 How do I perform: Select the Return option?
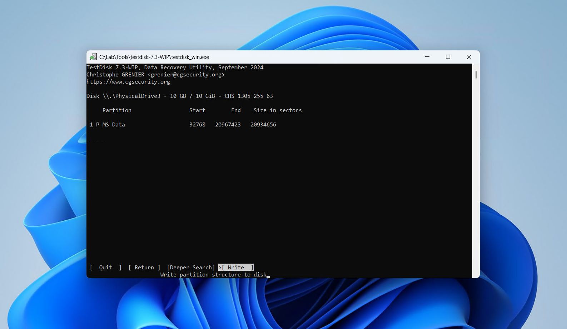144,267
